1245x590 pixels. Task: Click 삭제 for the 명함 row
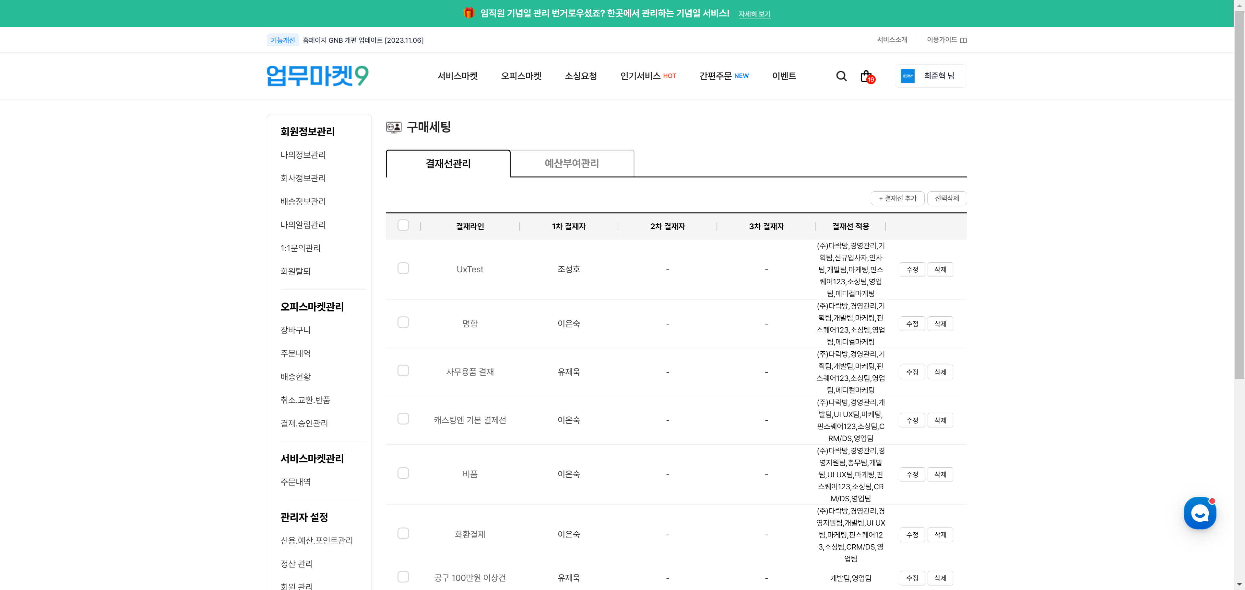click(940, 323)
